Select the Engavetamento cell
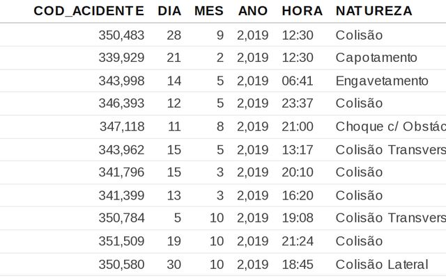The image size is (446, 278). click(382, 81)
